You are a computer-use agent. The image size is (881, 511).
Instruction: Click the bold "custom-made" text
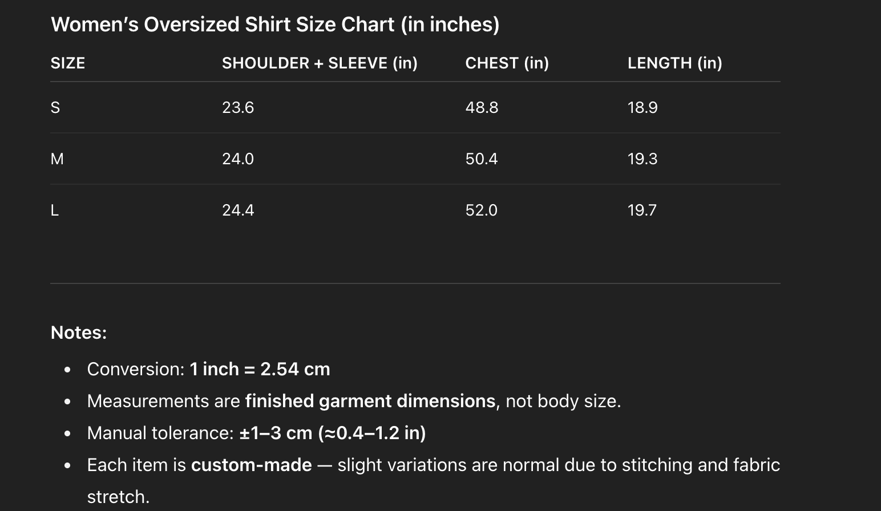[x=251, y=465]
